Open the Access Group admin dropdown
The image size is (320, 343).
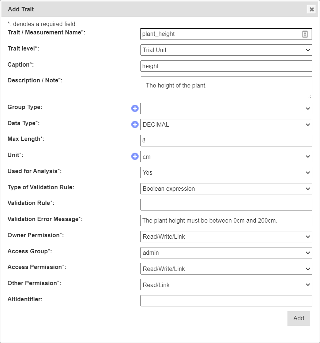tap(226, 253)
